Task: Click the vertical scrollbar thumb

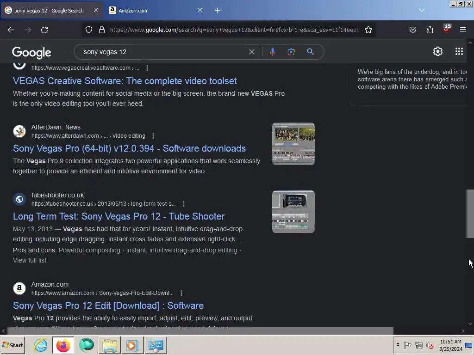Action: point(470,214)
